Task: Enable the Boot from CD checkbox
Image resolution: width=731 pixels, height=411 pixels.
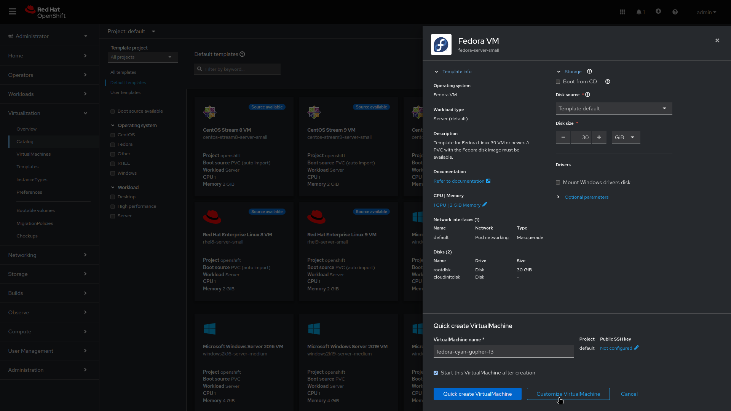Action: [558, 81]
